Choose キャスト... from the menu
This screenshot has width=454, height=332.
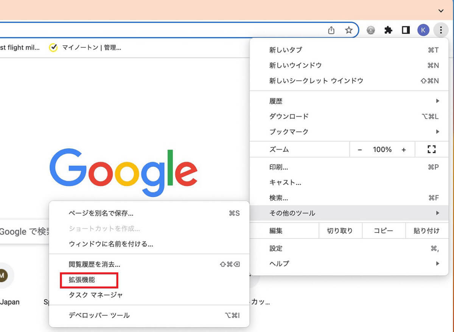coord(349,182)
